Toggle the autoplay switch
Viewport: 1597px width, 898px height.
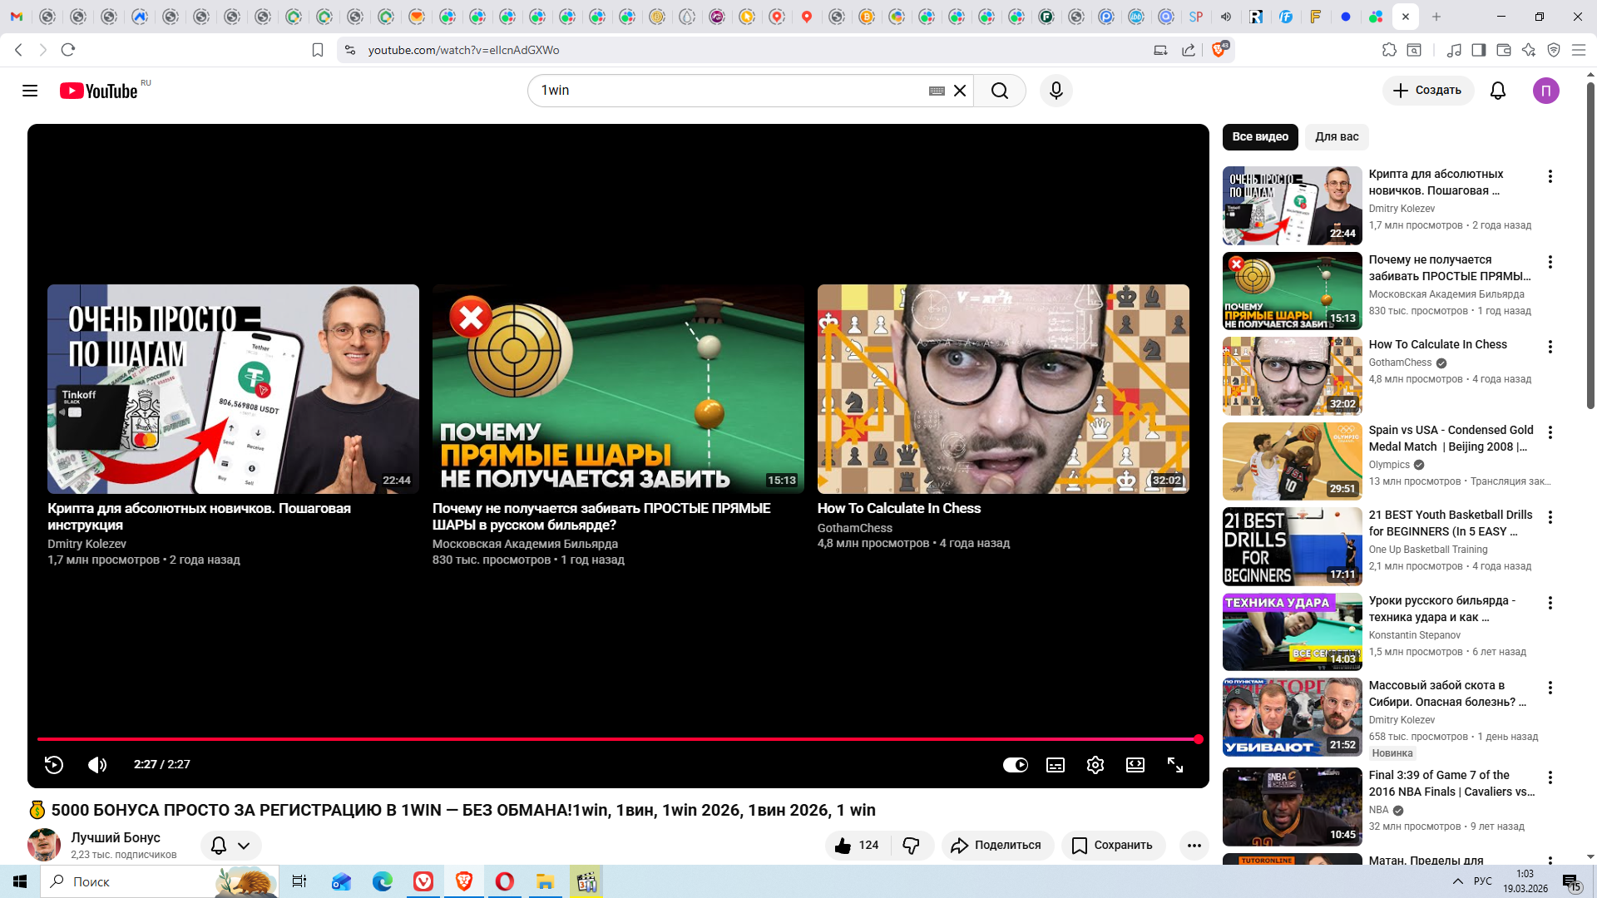(1016, 765)
